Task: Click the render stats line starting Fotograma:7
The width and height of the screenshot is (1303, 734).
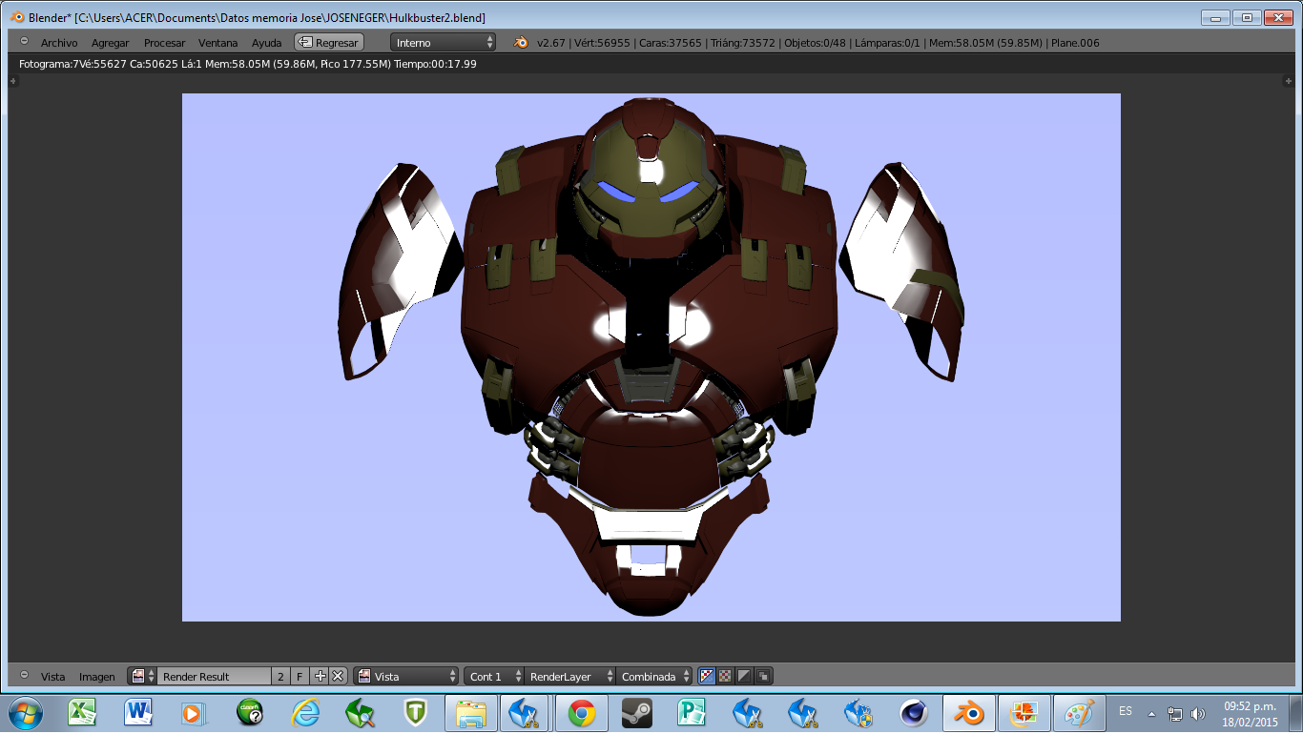Action: tap(248, 64)
